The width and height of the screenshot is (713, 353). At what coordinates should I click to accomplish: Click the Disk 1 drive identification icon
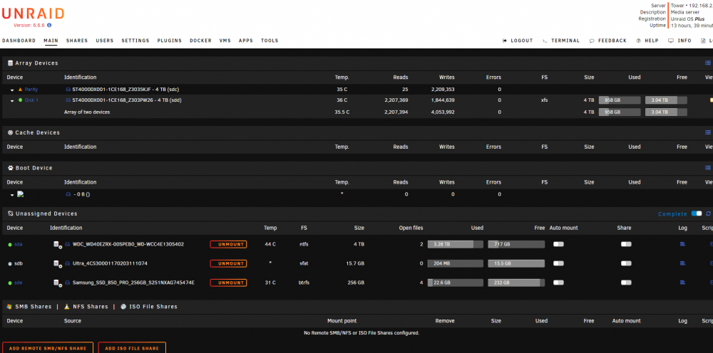click(x=68, y=100)
